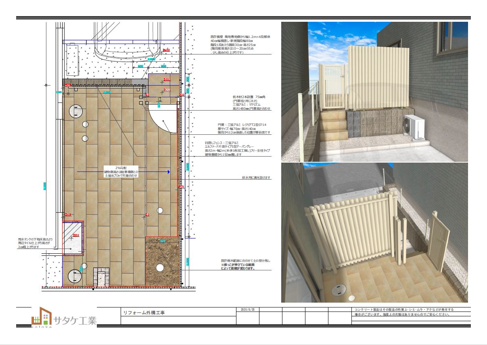The width and height of the screenshot is (487, 345).
Task: Select the blue slope direction arrowhead
Action: pos(168,172)
